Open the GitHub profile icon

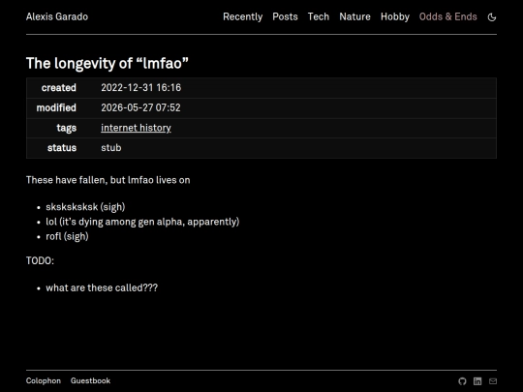(462, 381)
